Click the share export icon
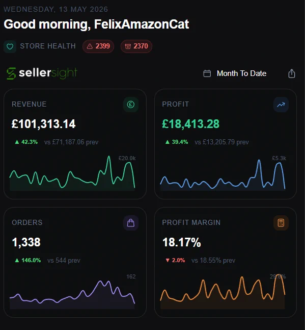 tap(292, 73)
